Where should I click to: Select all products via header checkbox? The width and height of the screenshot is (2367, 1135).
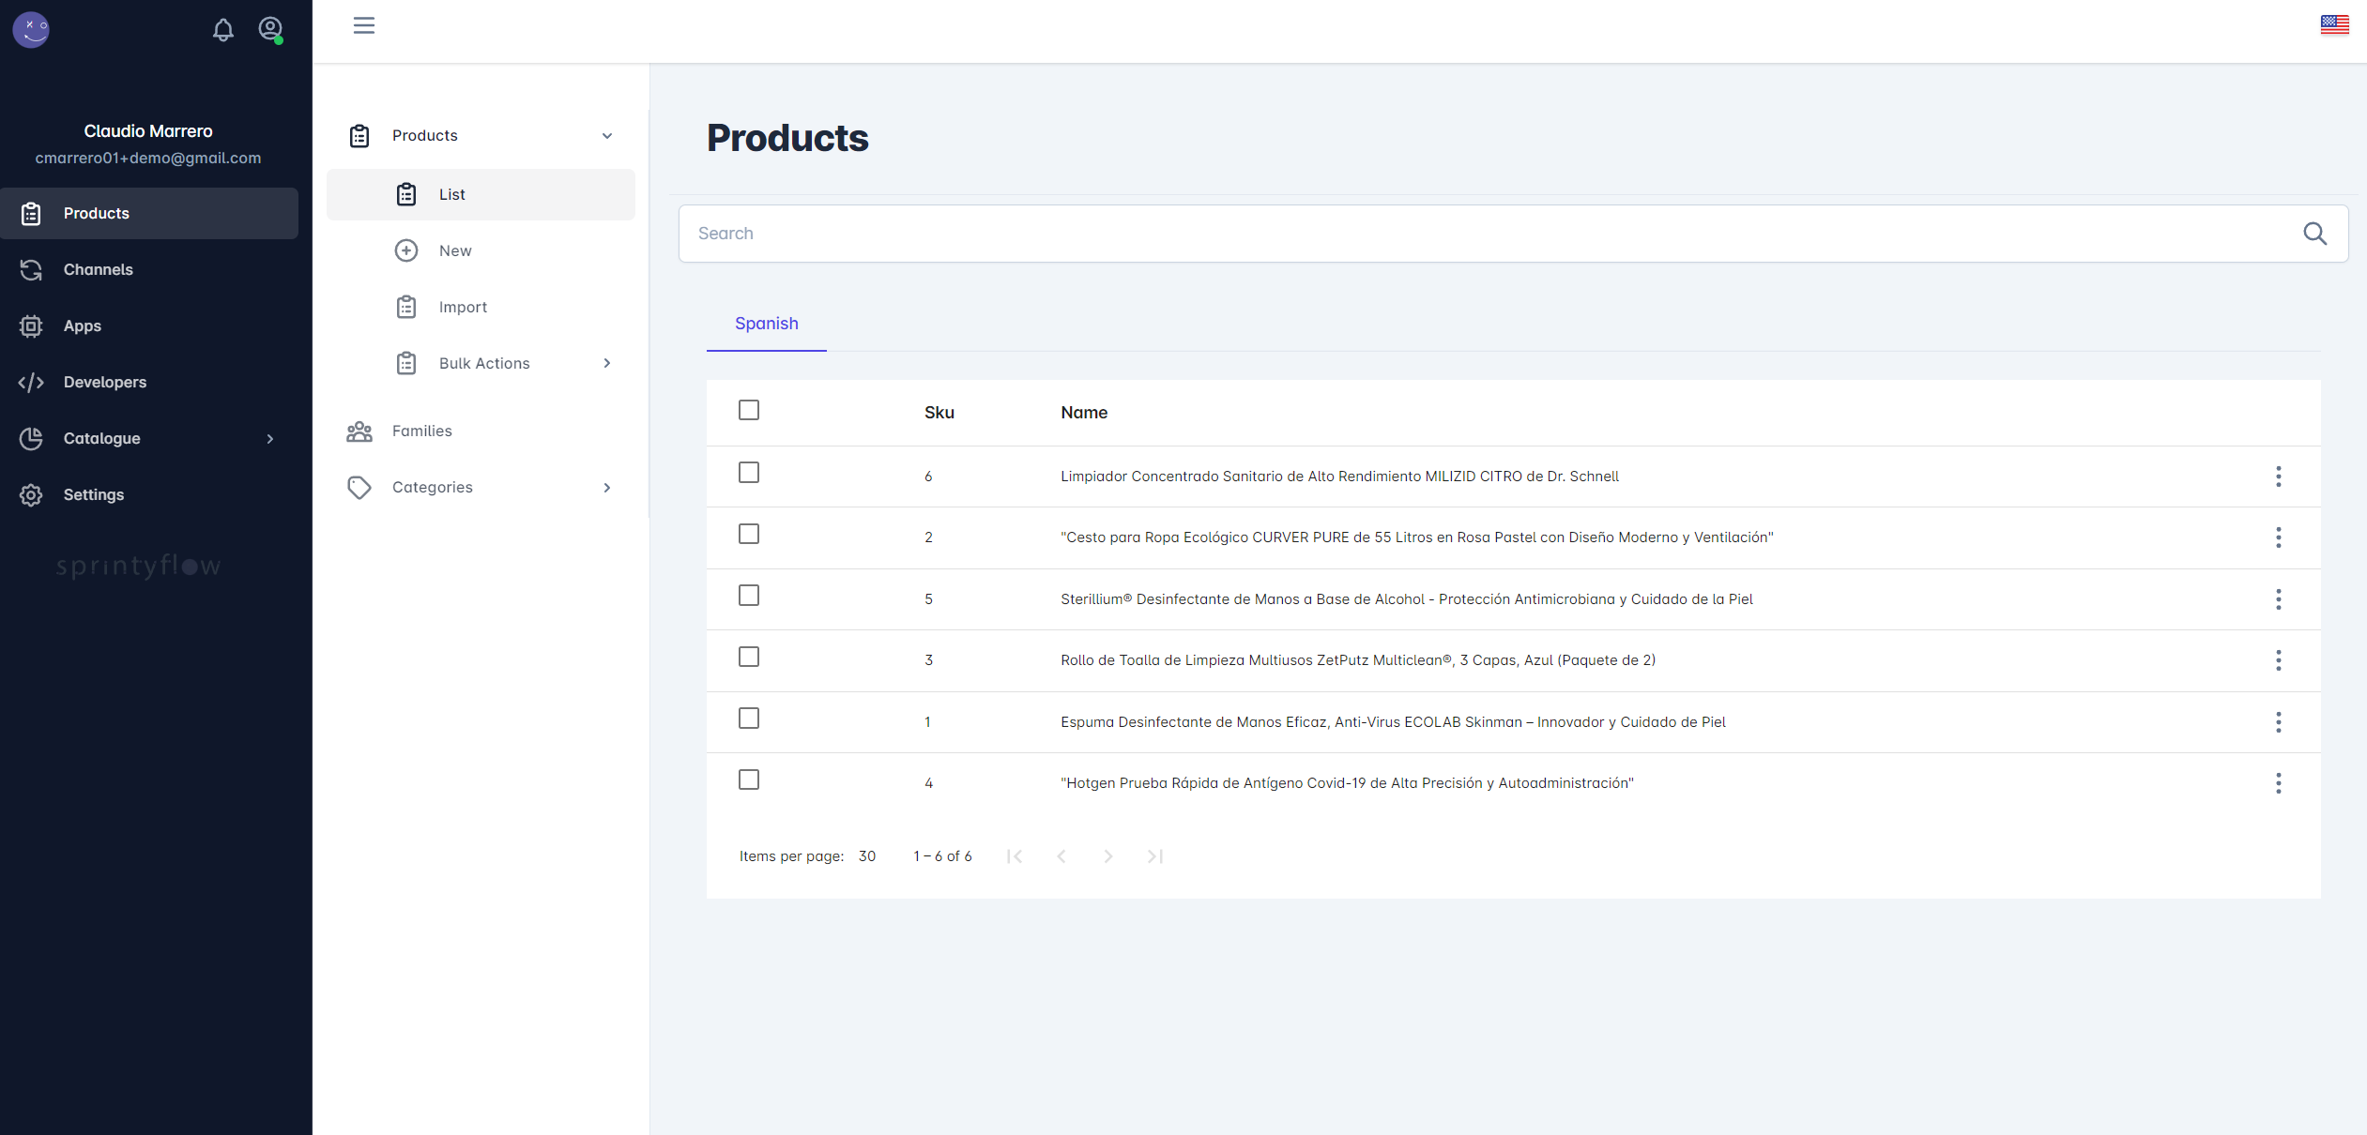click(748, 410)
